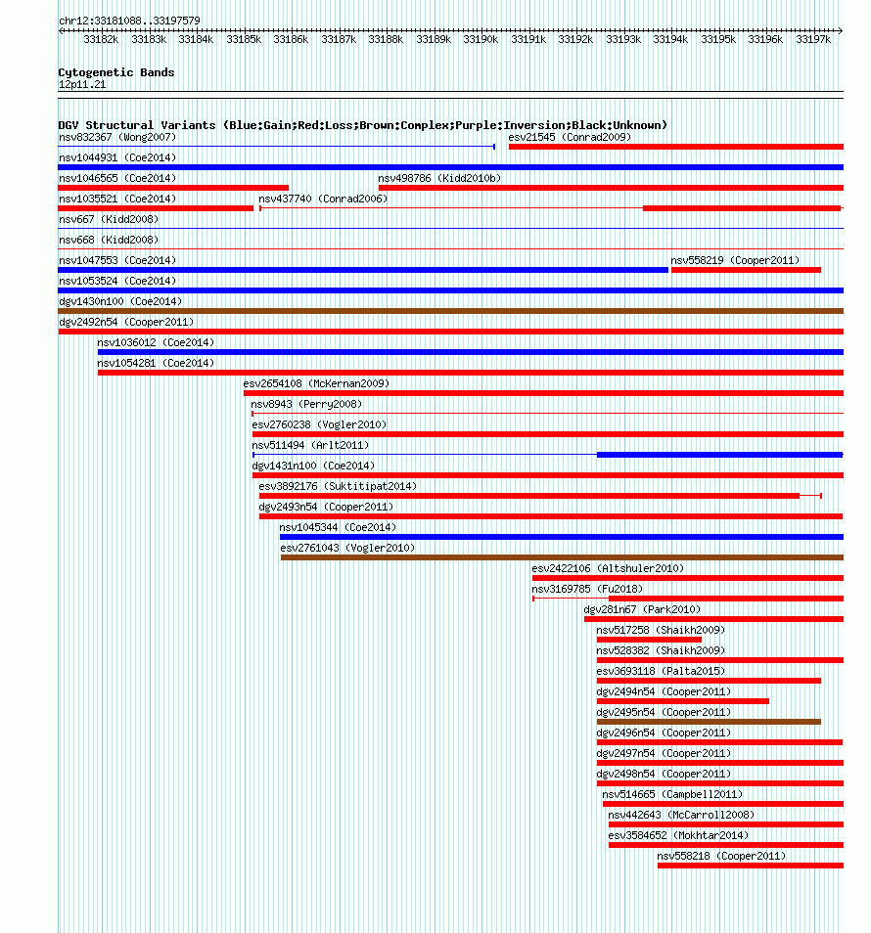Click the brown dgv1430n100 complex variant bar
The height and width of the screenshot is (933, 871).
(451, 311)
